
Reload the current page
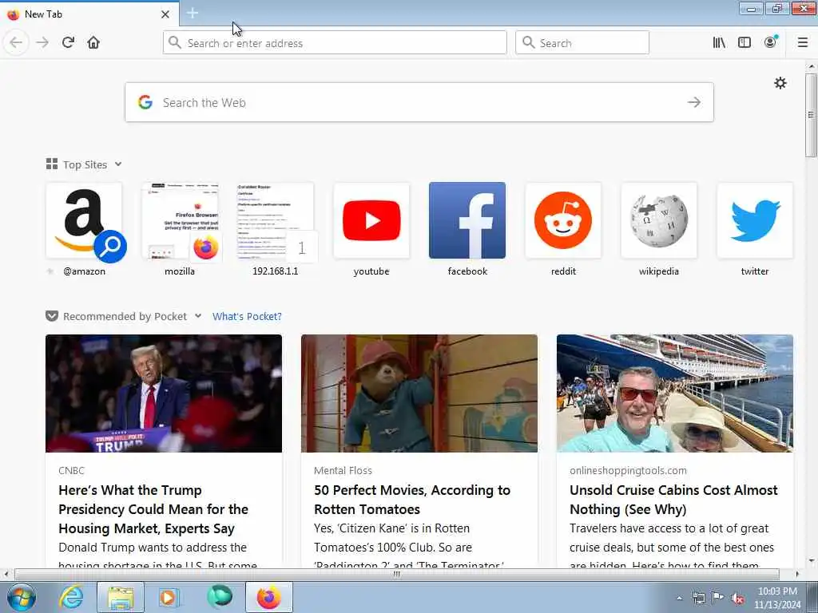(x=69, y=42)
